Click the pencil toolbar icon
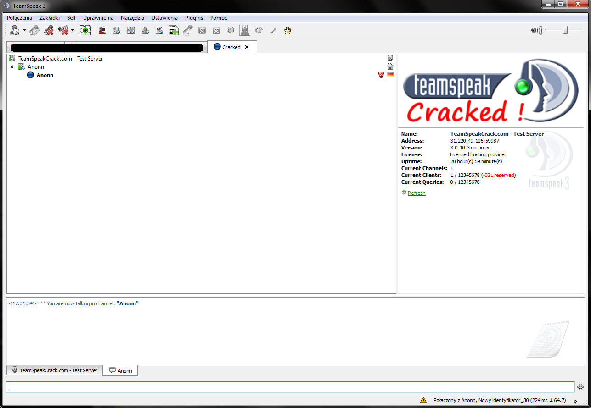Viewport: 591px width, 408px height. [x=273, y=30]
